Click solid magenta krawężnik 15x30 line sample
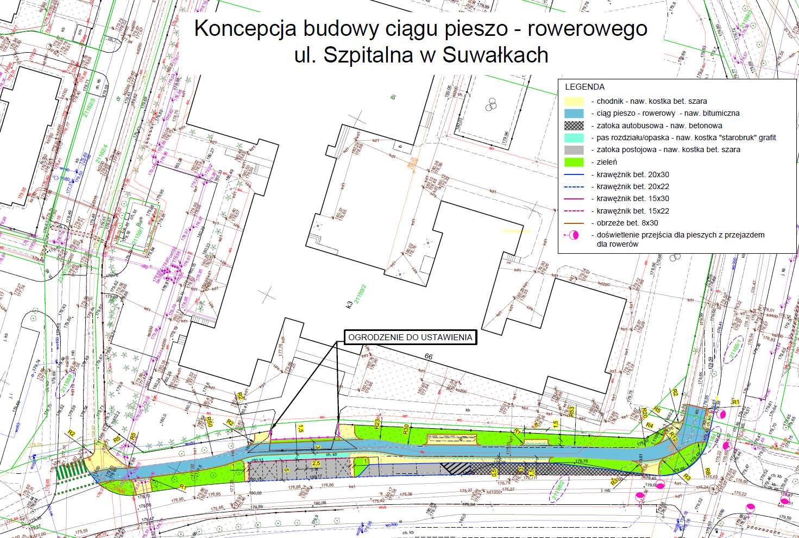This screenshot has height=538, width=799. coord(574,199)
